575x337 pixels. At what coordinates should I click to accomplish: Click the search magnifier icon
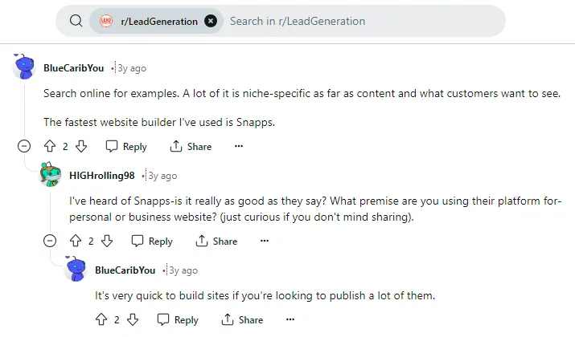[76, 21]
